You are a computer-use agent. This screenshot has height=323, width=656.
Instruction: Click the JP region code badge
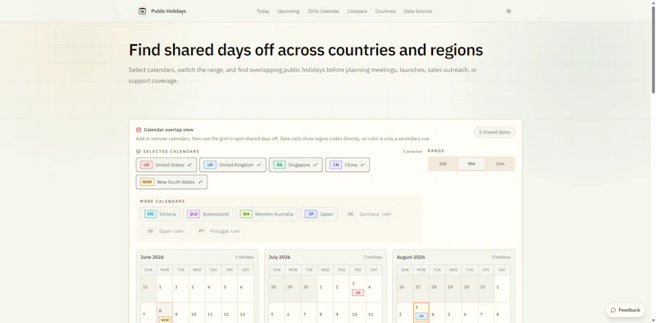coord(311,214)
